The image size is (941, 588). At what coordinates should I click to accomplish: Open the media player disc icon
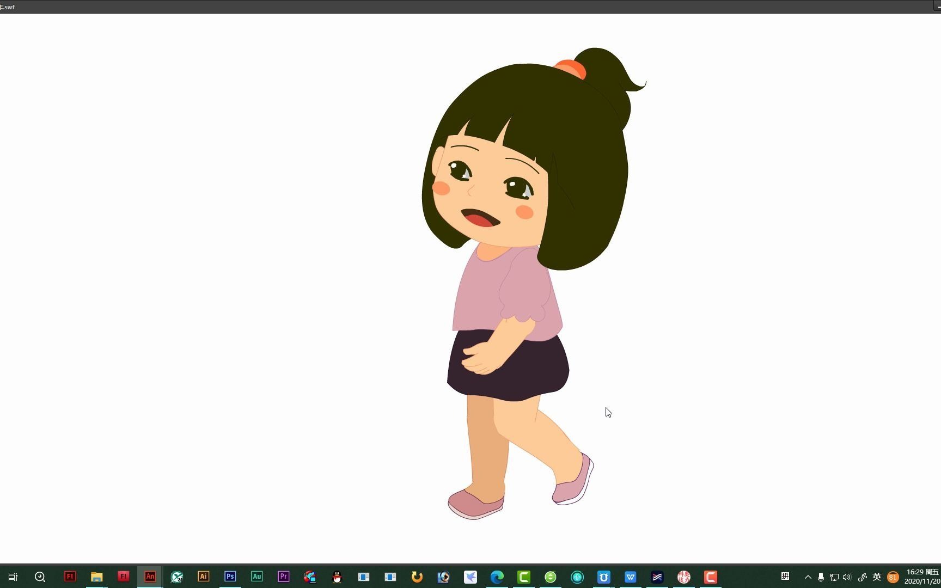pos(443,577)
